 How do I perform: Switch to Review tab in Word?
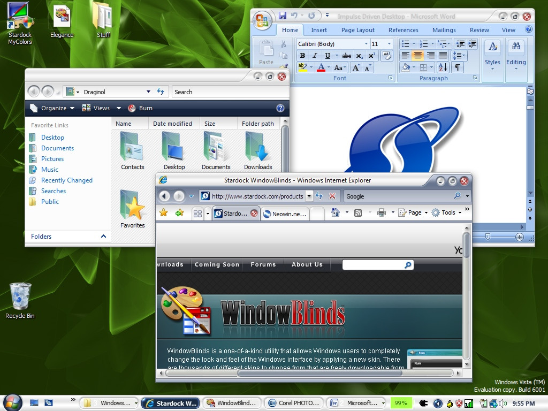(479, 30)
